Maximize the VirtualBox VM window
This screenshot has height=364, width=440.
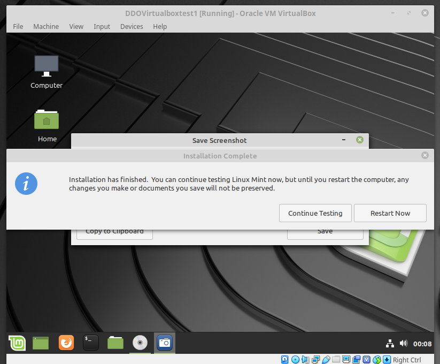pos(409,13)
